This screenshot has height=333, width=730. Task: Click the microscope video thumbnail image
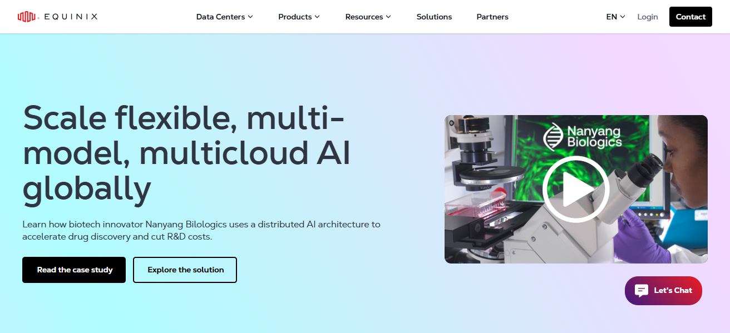pyautogui.click(x=576, y=189)
